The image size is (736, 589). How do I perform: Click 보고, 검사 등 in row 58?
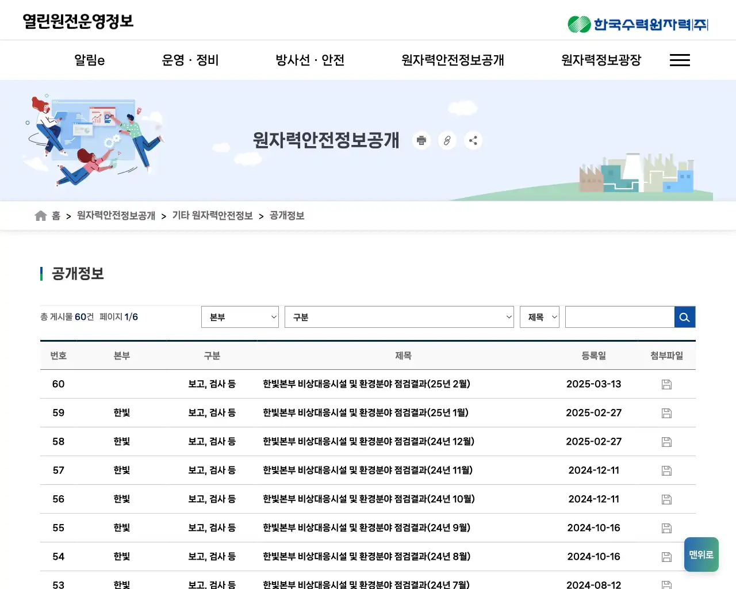pos(212,442)
